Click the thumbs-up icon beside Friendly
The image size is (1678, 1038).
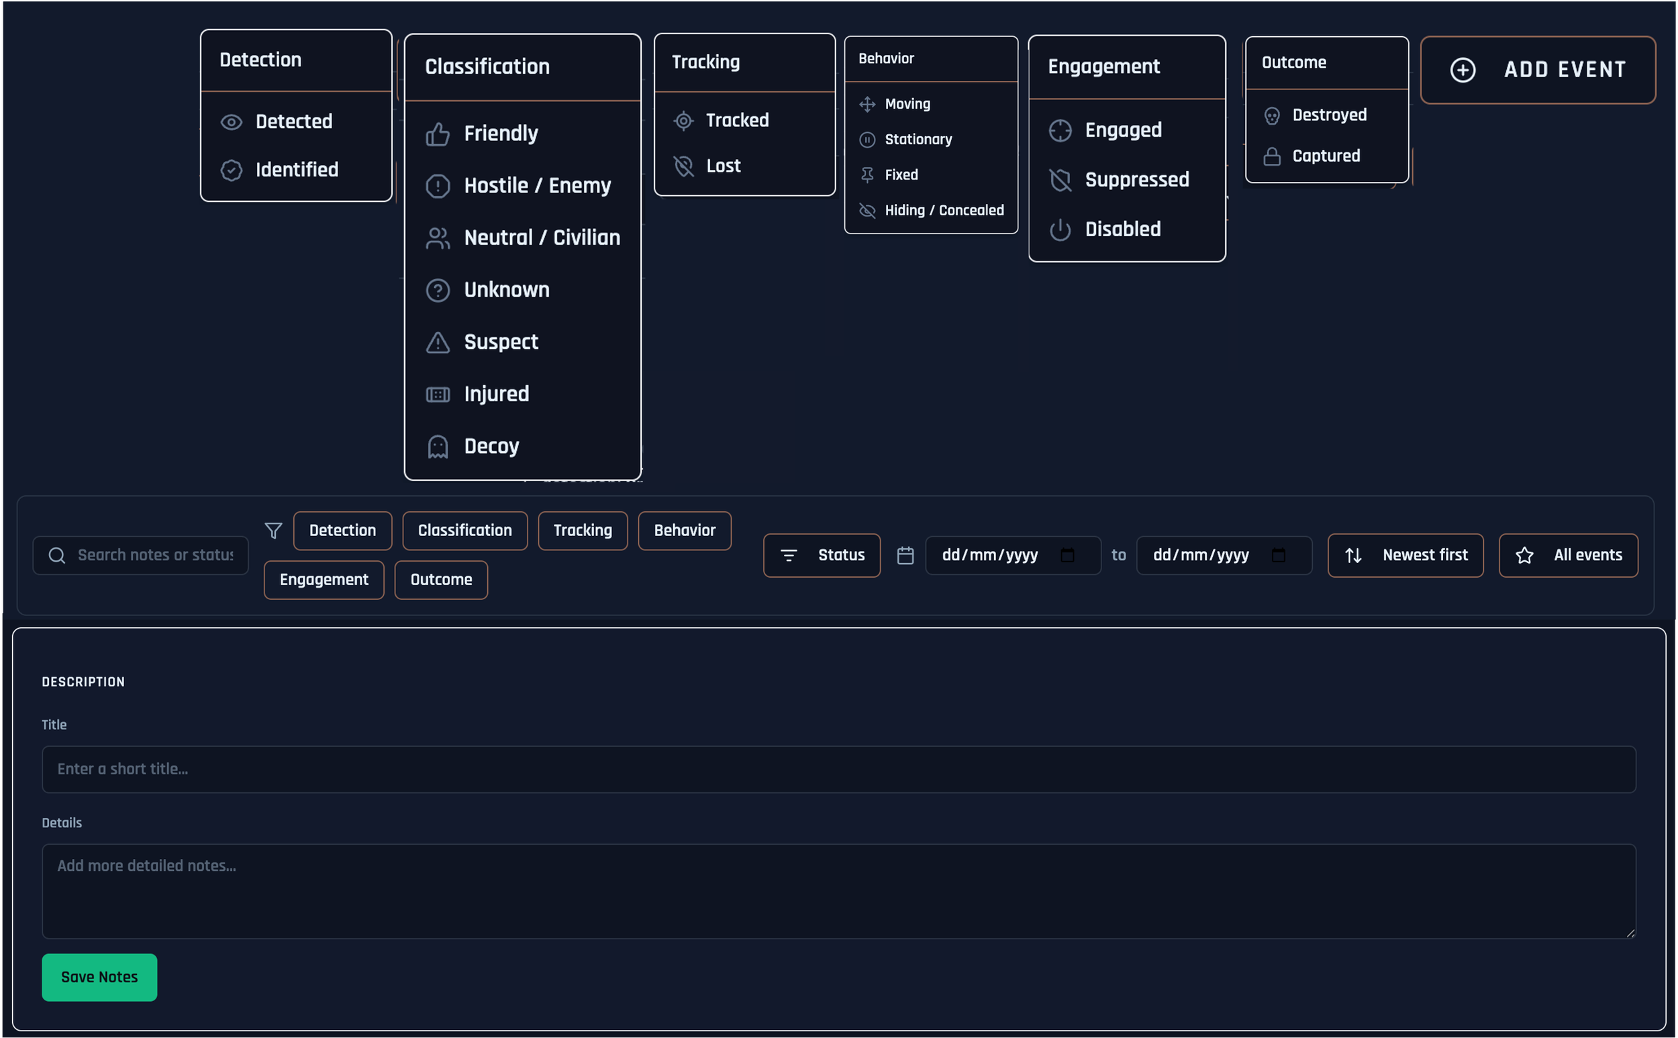click(x=438, y=134)
